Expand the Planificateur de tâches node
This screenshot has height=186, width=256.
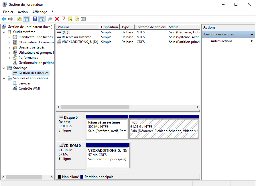tap(9, 37)
